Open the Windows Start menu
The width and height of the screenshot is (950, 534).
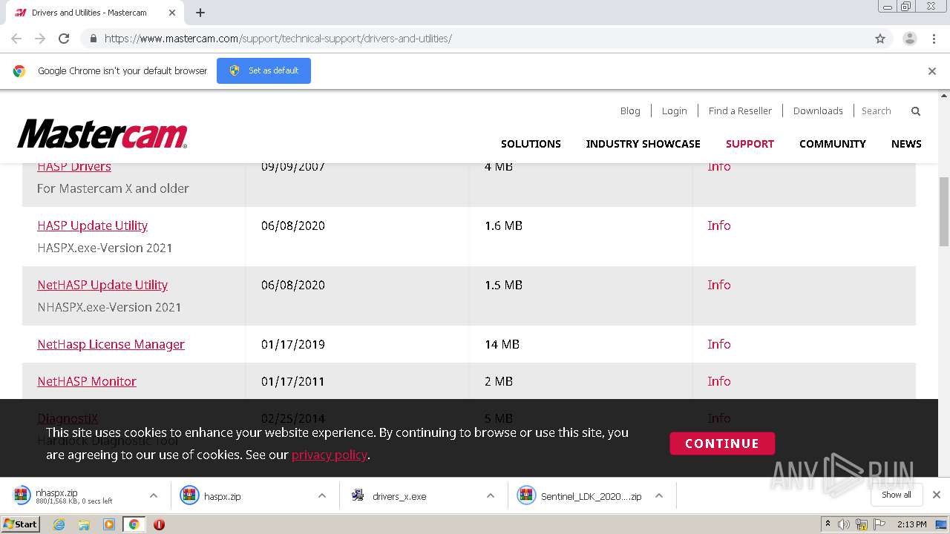[20, 524]
